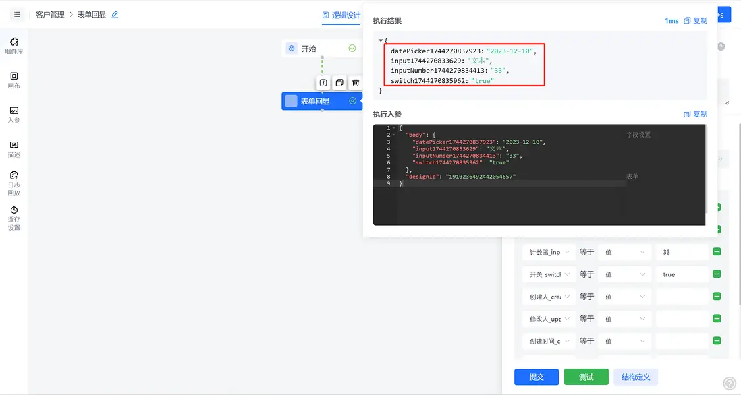741x395 pixels.
Task: Click the input1744270833629 result key
Action: [427, 61]
